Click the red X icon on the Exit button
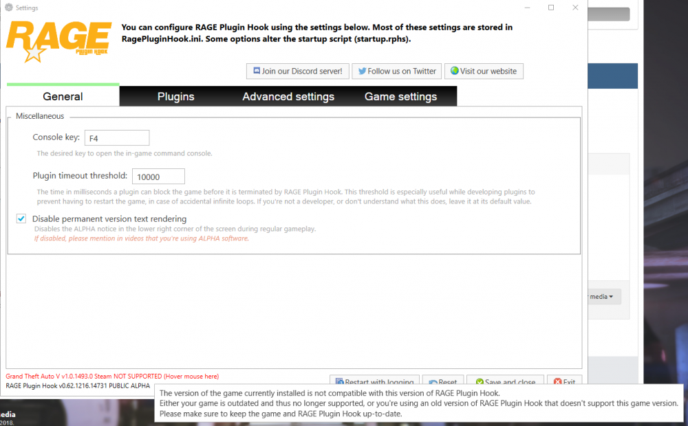This screenshot has width=688, height=426. pos(558,380)
